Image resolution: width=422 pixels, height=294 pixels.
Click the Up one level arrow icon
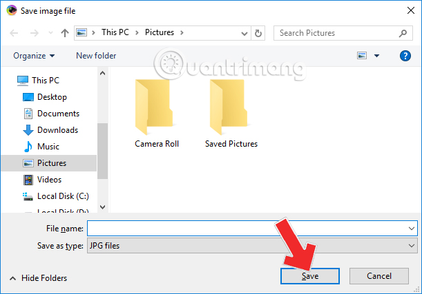coord(64,32)
